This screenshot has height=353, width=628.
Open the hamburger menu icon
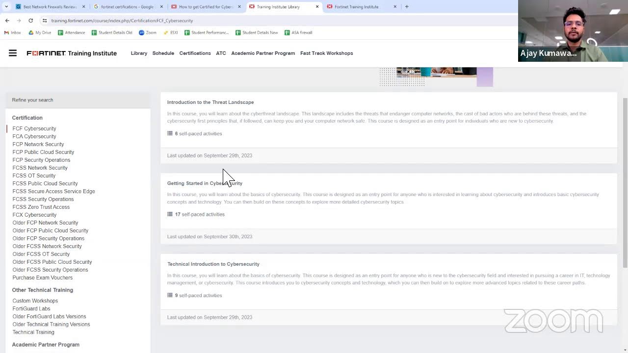pyautogui.click(x=13, y=53)
